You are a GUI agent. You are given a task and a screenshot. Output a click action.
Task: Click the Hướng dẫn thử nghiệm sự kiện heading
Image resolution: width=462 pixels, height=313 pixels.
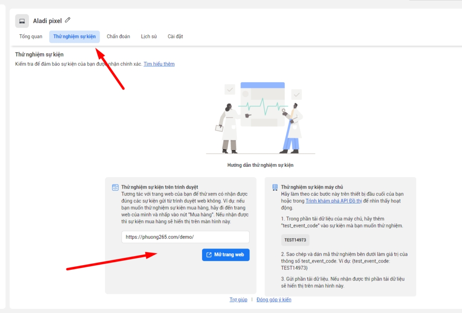point(260,165)
